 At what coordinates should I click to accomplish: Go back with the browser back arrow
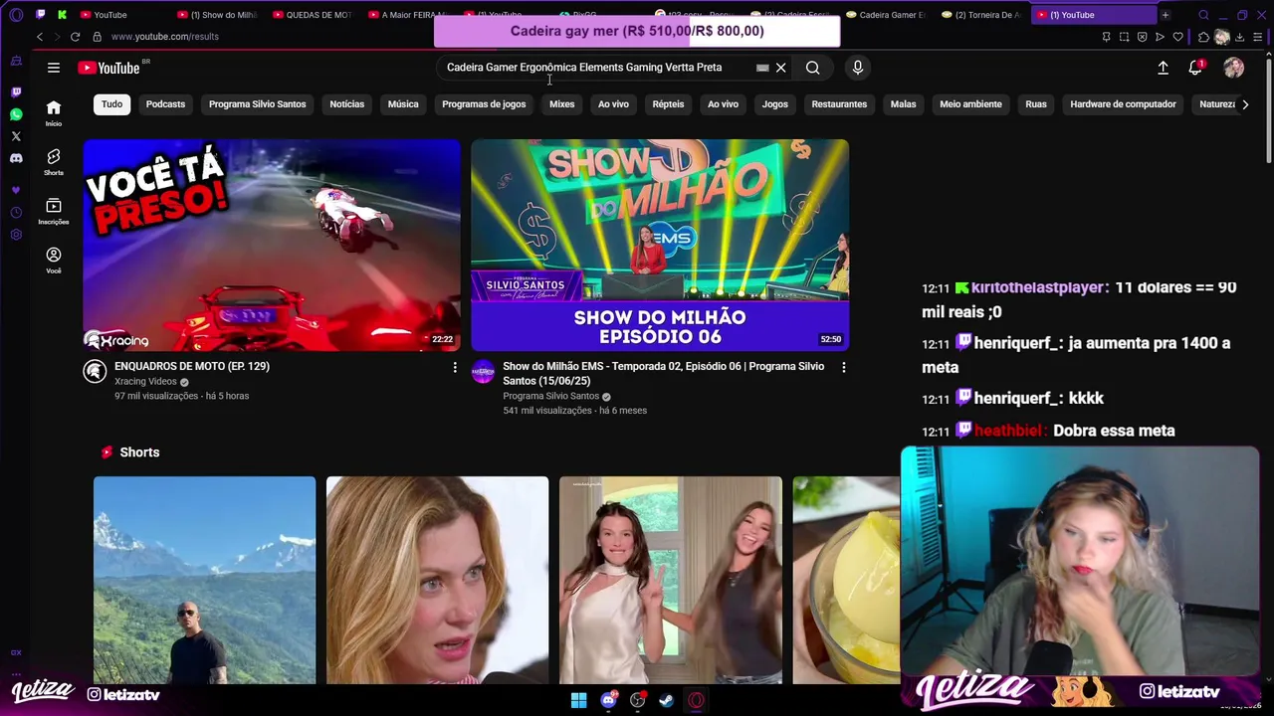40,37
